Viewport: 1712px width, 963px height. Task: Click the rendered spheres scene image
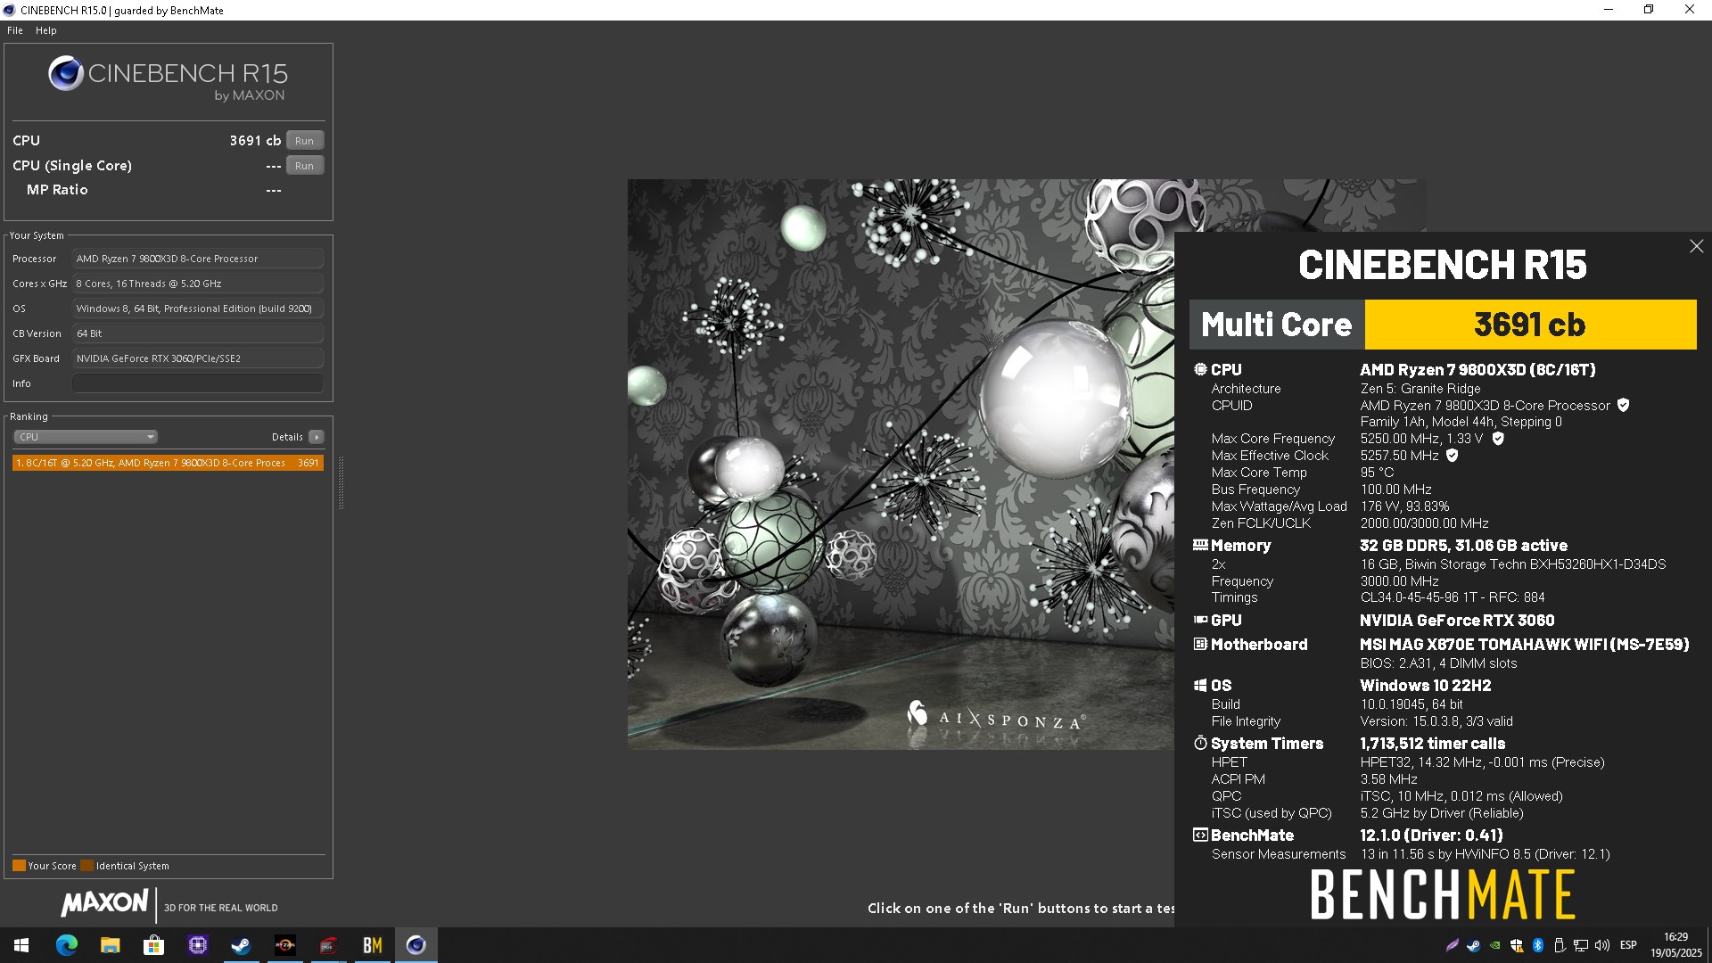(x=901, y=464)
